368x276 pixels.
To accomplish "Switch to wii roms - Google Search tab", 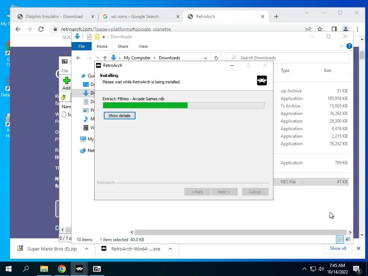I will pos(135,17).
